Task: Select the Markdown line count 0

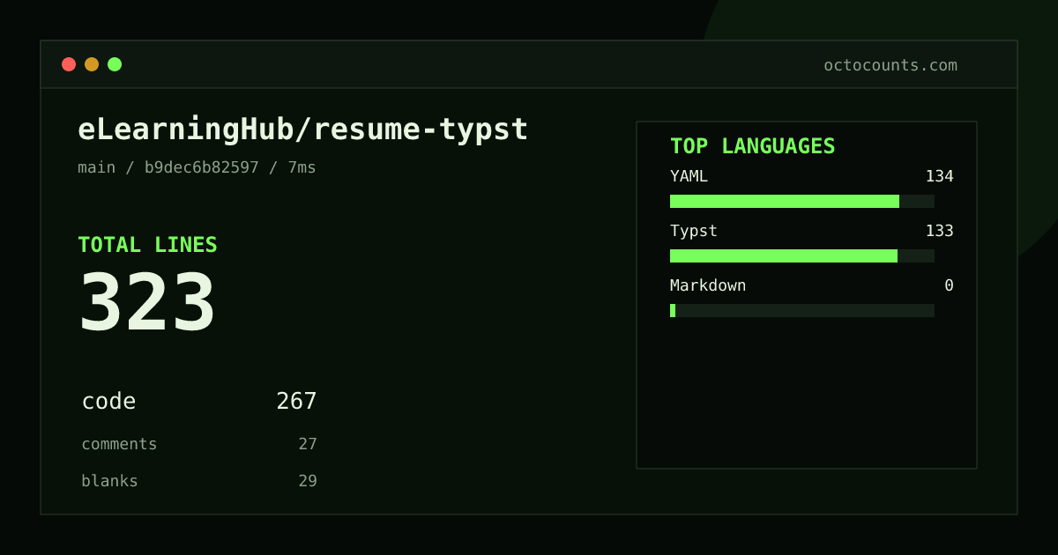Action: pyautogui.click(x=949, y=285)
